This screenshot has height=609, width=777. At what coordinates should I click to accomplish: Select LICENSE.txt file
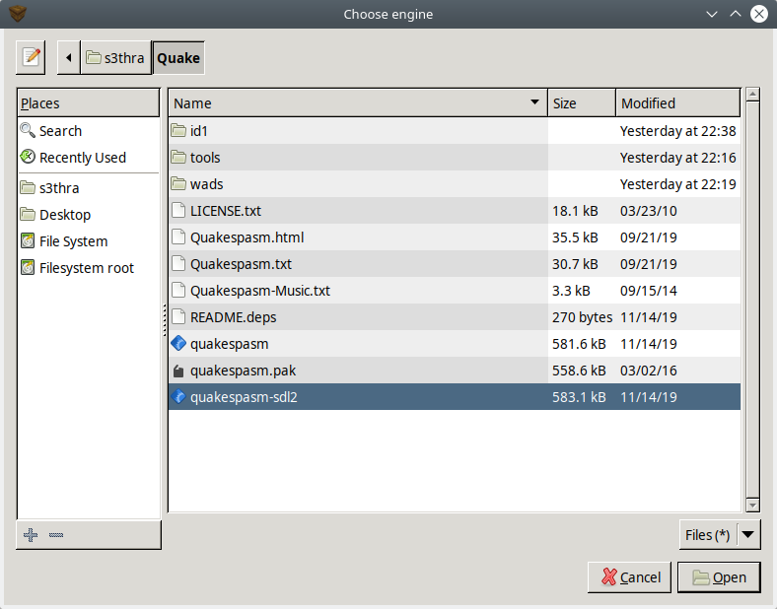click(x=455, y=211)
